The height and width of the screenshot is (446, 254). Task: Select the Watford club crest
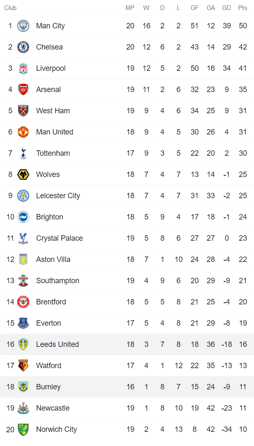23,366
